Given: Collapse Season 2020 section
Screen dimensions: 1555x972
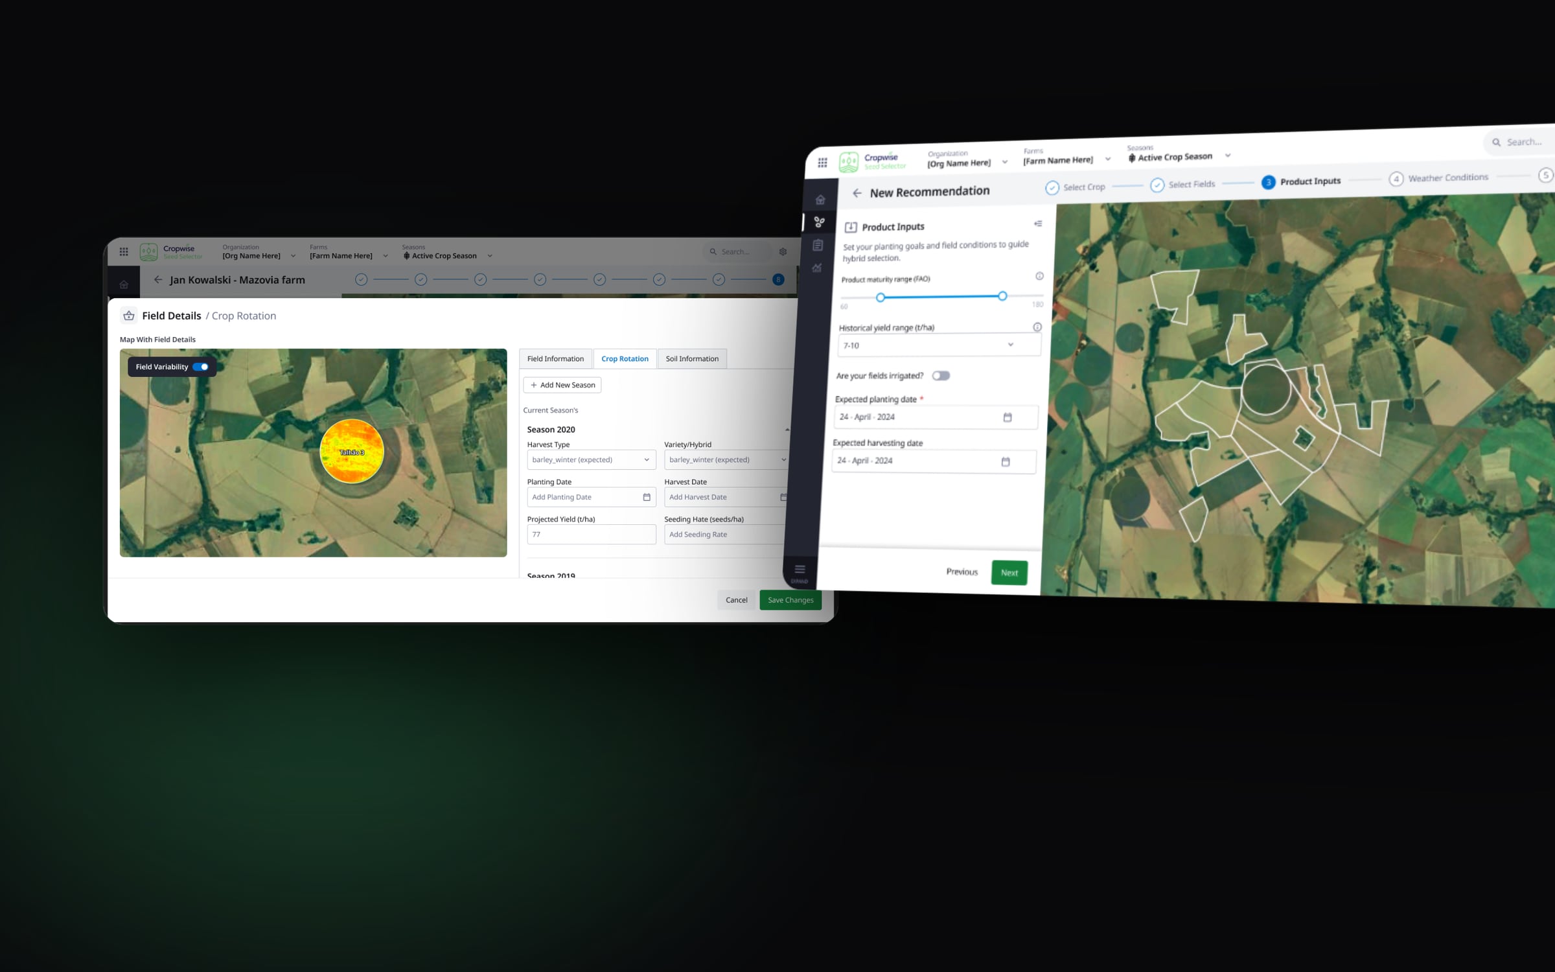Looking at the screenshot, I should tap(787, 430).
